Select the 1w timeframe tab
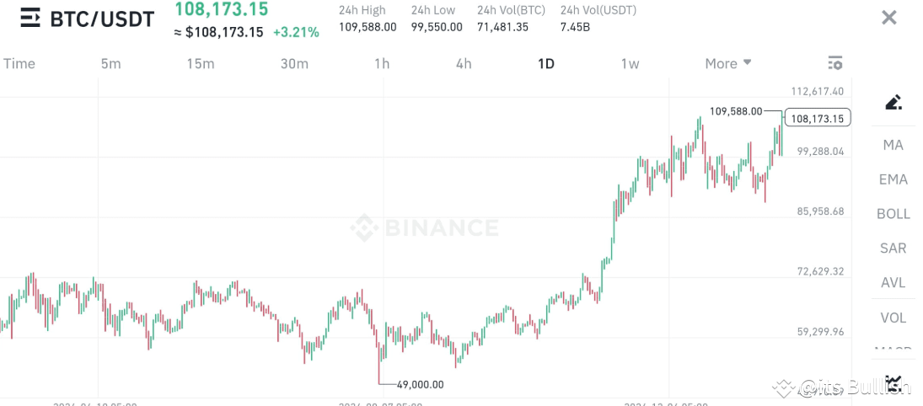This screenshot has height=406, width=923. [630, 63]
